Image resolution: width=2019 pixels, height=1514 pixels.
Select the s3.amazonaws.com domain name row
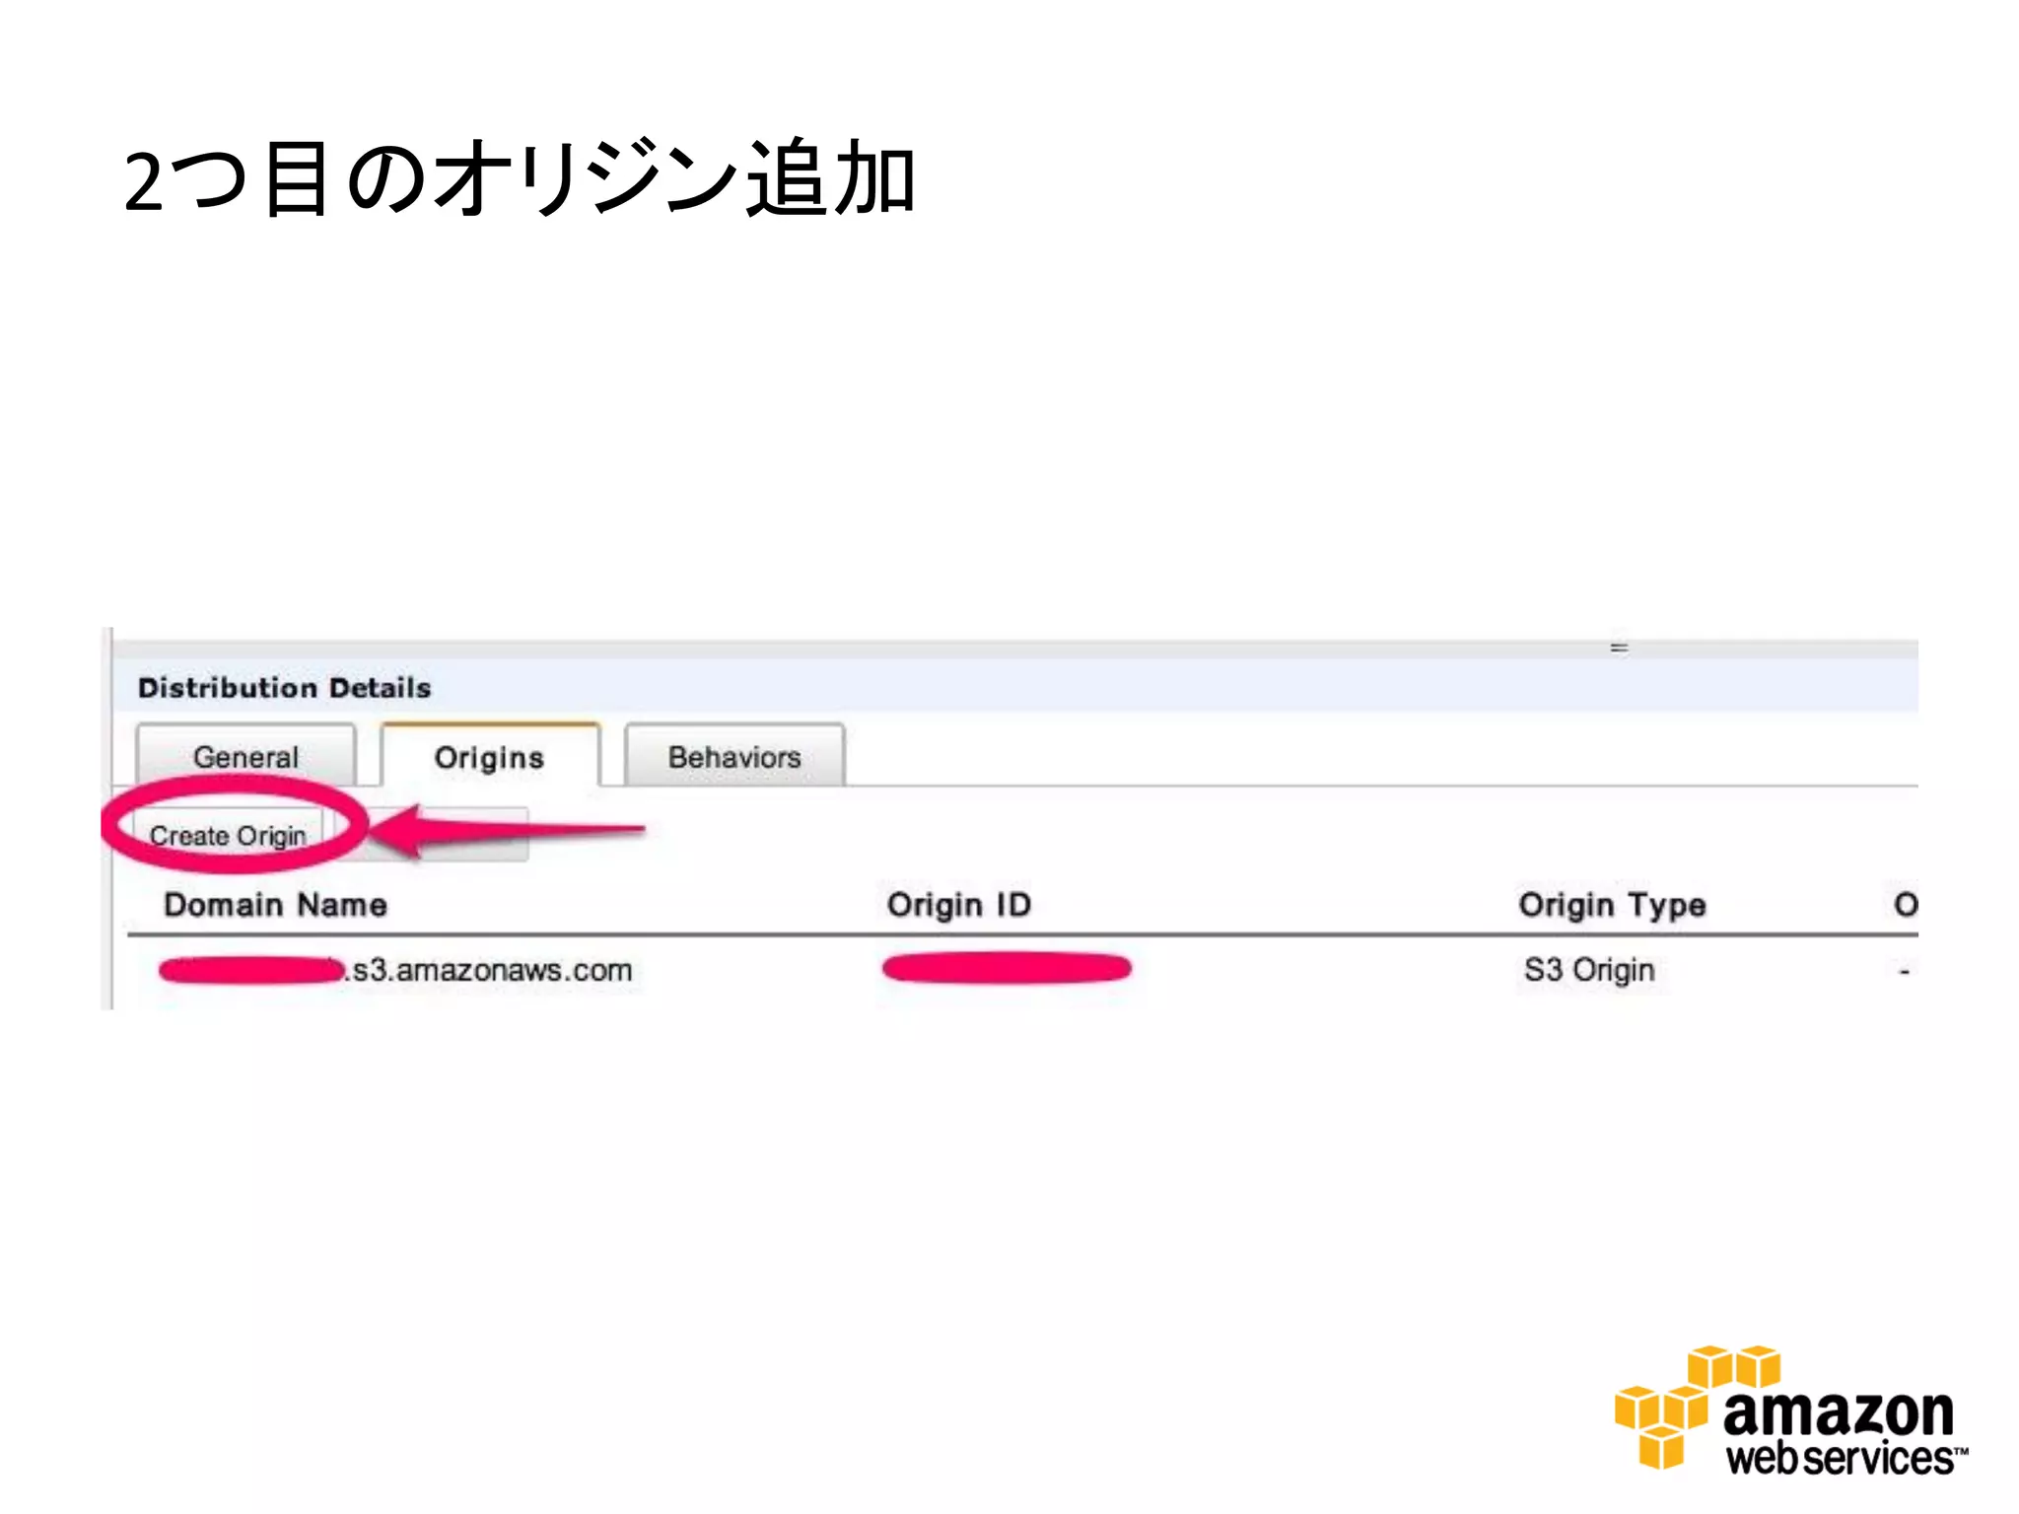click(1022, 970)
